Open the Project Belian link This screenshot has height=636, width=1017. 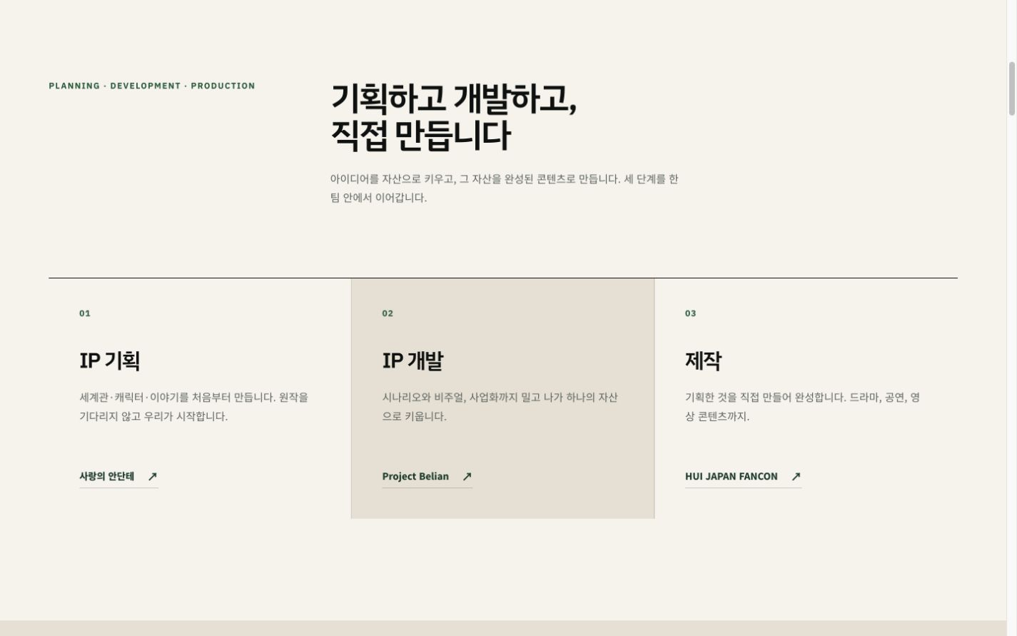tap(427, 477)
